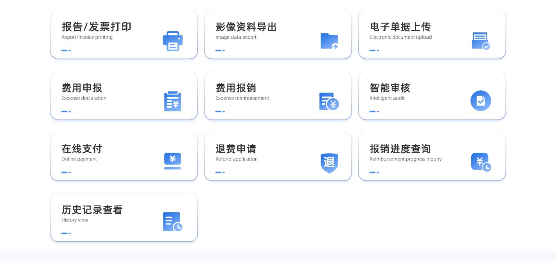
Task: Click the intelligent audit checkmark icon
Action: point(481,101)
